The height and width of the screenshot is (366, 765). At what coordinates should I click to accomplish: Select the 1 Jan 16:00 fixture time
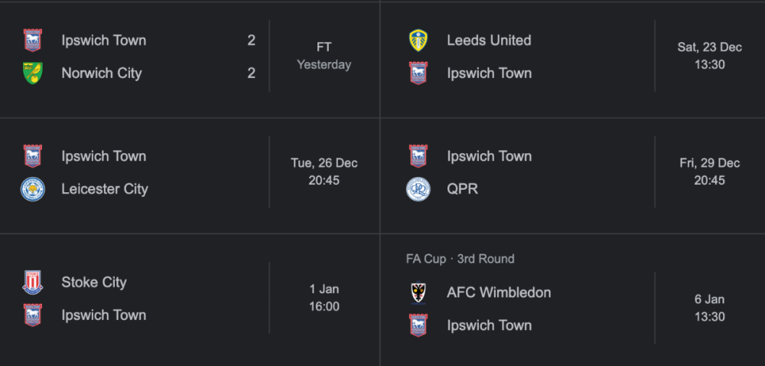324,298
